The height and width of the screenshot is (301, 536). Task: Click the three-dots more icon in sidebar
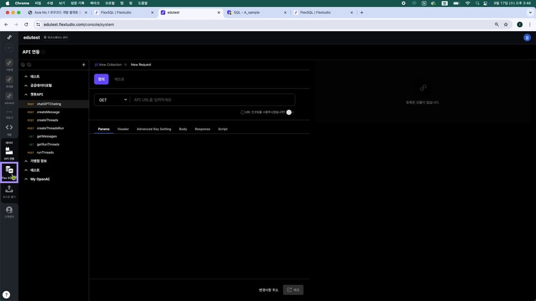click(x=9, y=112)
